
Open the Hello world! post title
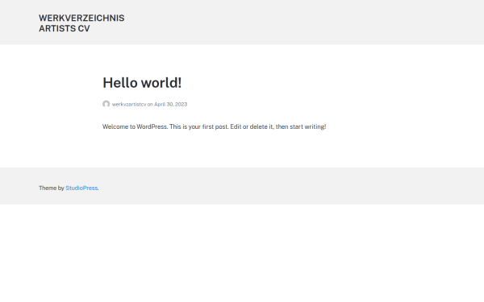[142, 83]
